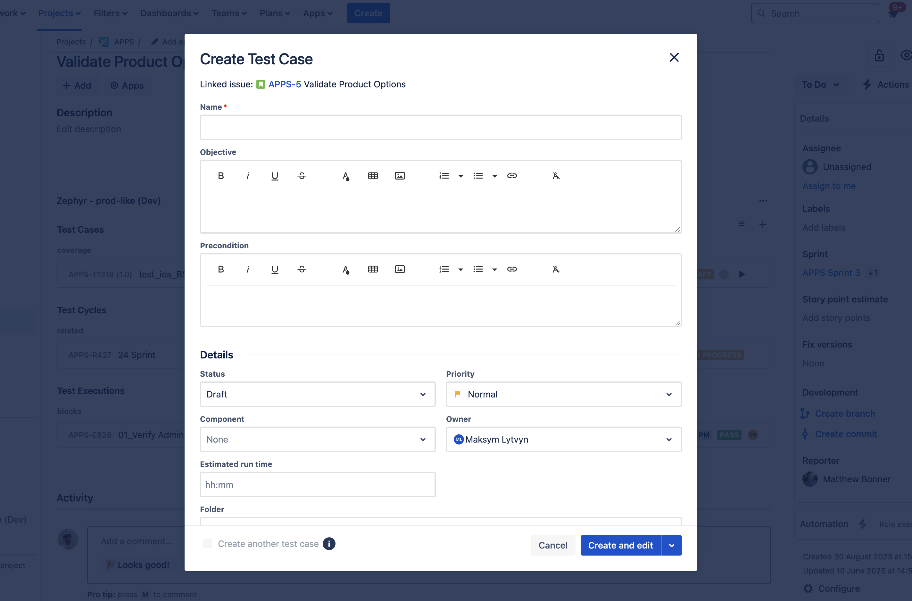This screenshot has width=912, height=601.
Task: Open text color picker in Objective editor
Action: pos(345,176)
